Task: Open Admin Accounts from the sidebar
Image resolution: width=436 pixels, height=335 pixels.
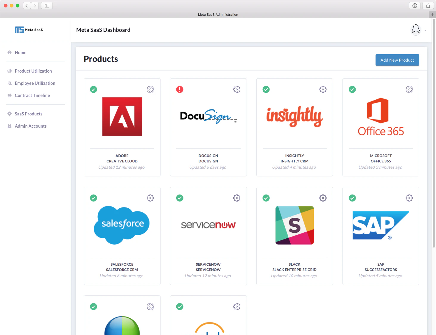Action: point(31,126)
